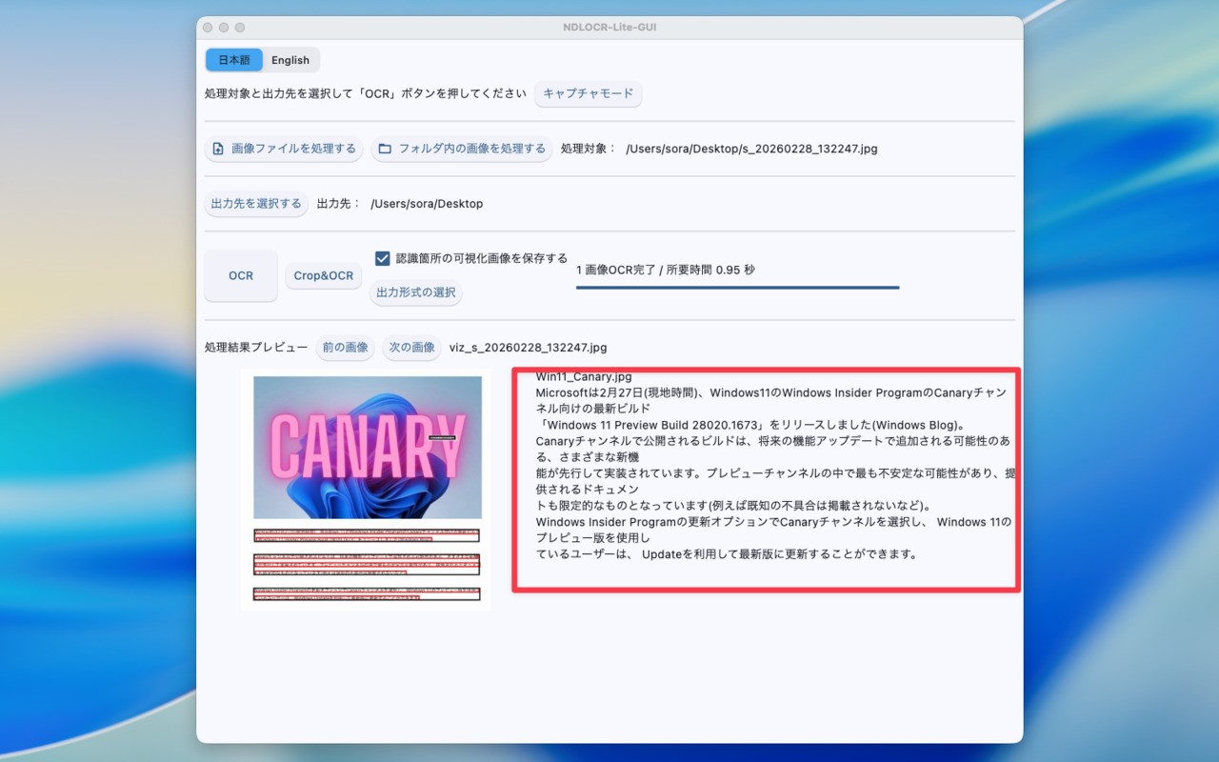Switch language to 日本語
The height and width of the screenshot is (762, 1219).
click(x=234, y=60)
